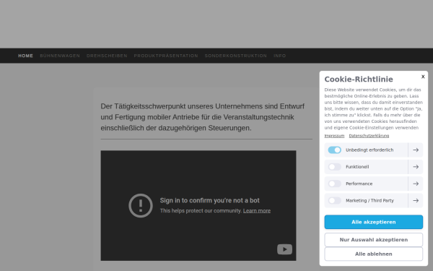Click the YouTube logo icon in video
The height and width of the screenshot is (271, 433).
click(284, 249)
